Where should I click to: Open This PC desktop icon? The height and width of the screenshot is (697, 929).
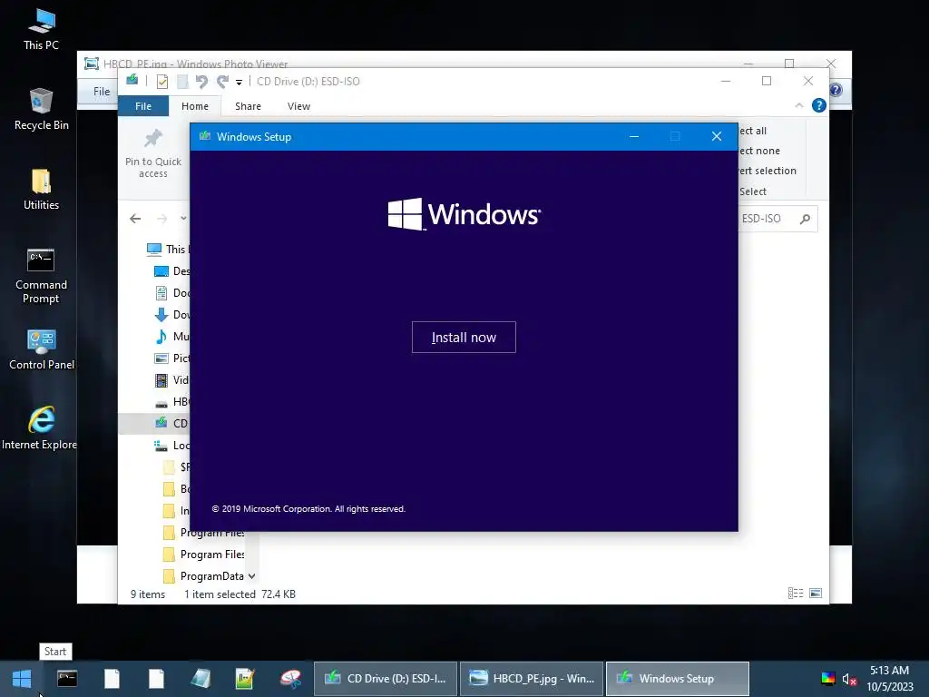point(41,30)
